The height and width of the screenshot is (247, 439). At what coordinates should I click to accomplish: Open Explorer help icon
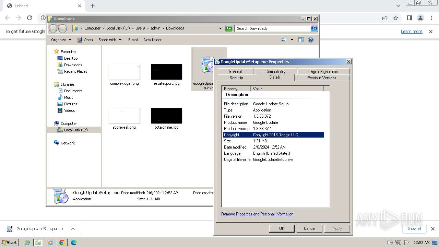point(311,40)
